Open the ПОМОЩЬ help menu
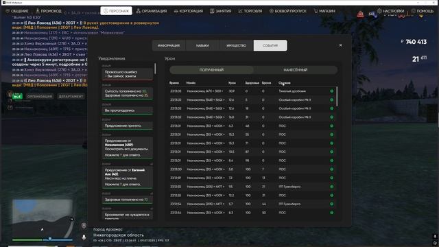This screenshot has height=247, width=439. tap(423, 11)
